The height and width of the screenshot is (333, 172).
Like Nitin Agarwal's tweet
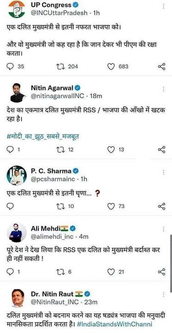(x=111, y=150)
